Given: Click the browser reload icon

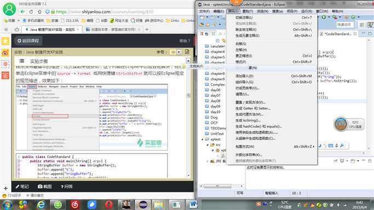Looking at the screenshot, I should click(x=31, y=11).
